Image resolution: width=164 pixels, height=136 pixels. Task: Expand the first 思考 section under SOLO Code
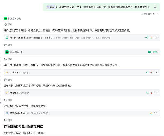8,24
